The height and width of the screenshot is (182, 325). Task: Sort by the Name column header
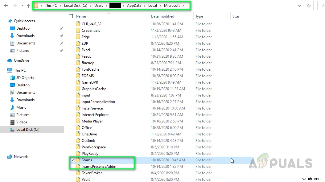[x=81, y=16]
